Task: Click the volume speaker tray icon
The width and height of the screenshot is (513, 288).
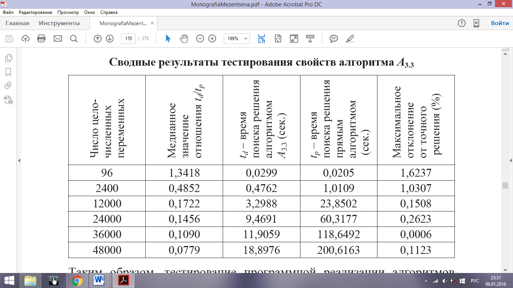Action: point(444,280)
